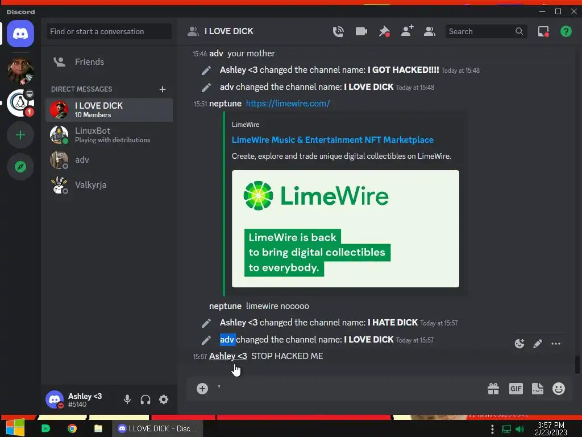Click Find or start a conversation box

tap(109, 32)
